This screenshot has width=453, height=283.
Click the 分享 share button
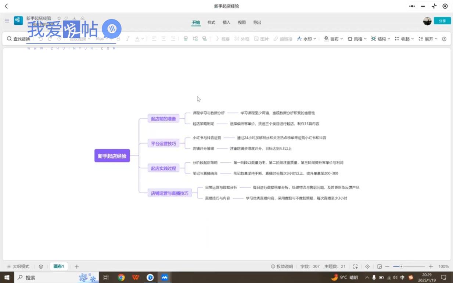click(442, 21)
